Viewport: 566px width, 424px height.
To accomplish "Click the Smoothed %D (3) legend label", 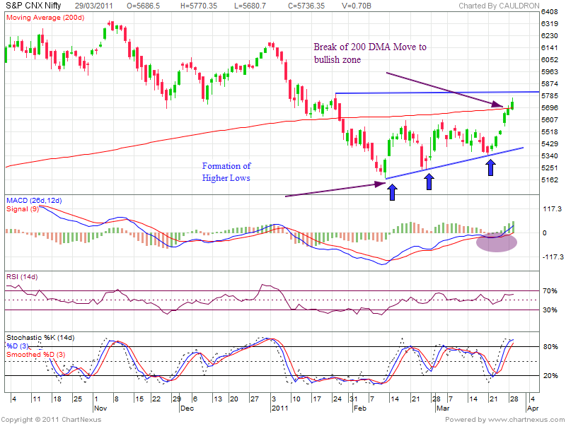I will coord(35,353).
